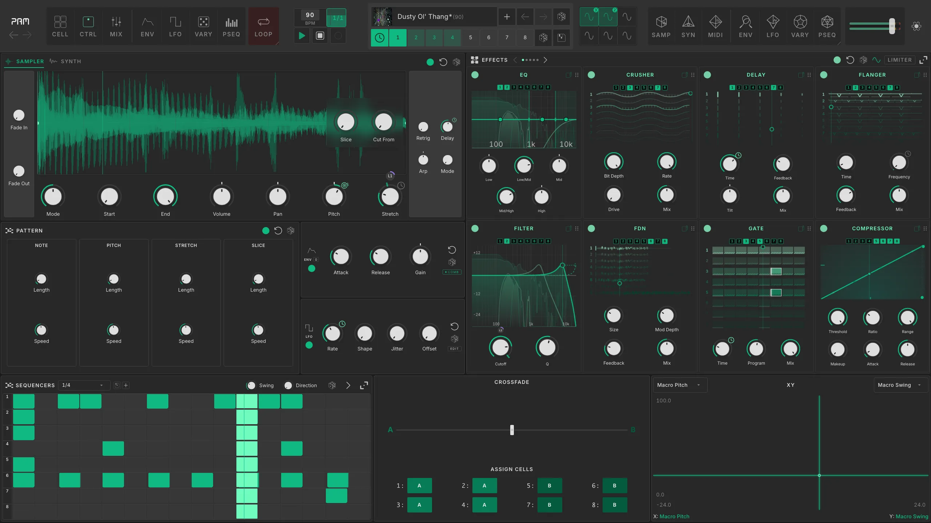Viewport: 931px width, 523px height.
Task: Click the next chevron in sequencers header
Action: pos(348,385)
